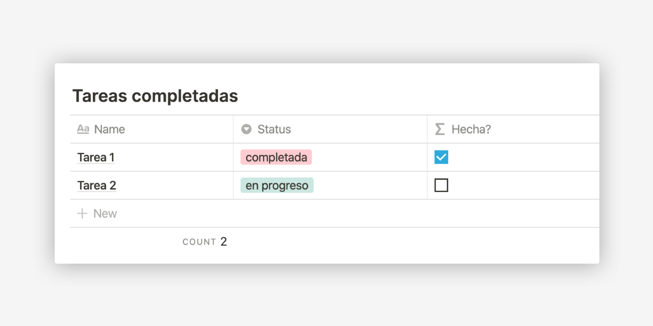Select the pink completada status tag

click(x=276, y=157)
